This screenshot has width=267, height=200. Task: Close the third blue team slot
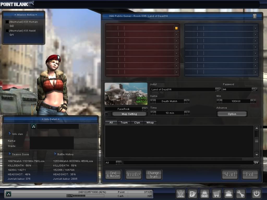point(255,41)
